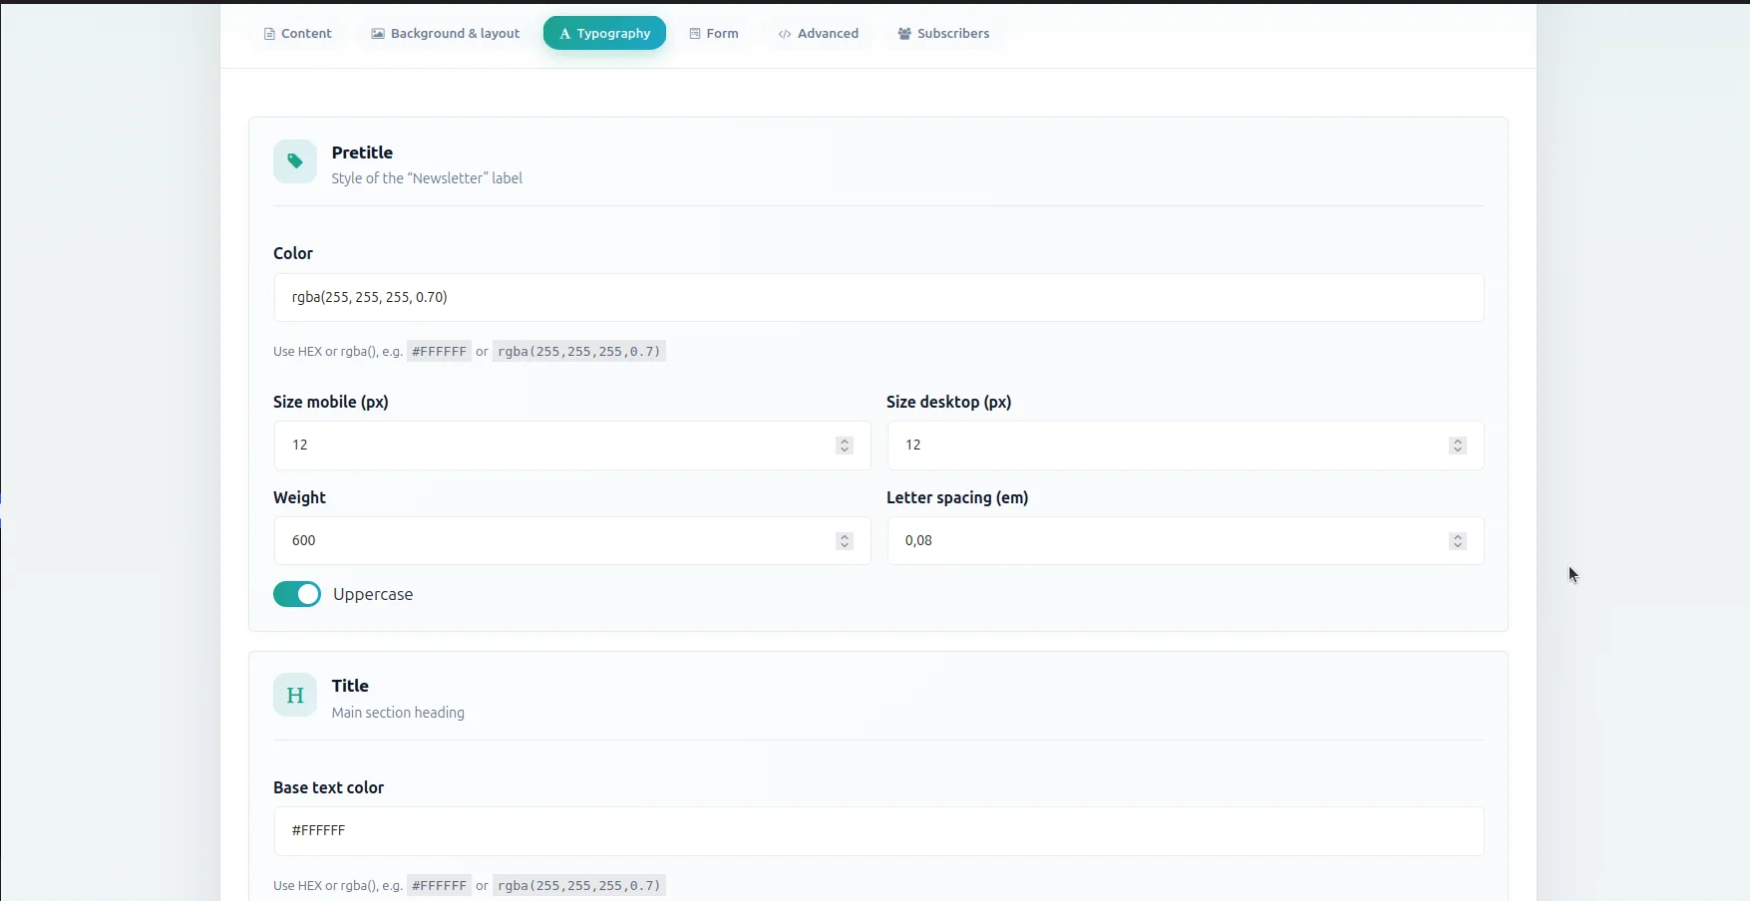Switch to the Subscribers tab

[x=943, y=34]
